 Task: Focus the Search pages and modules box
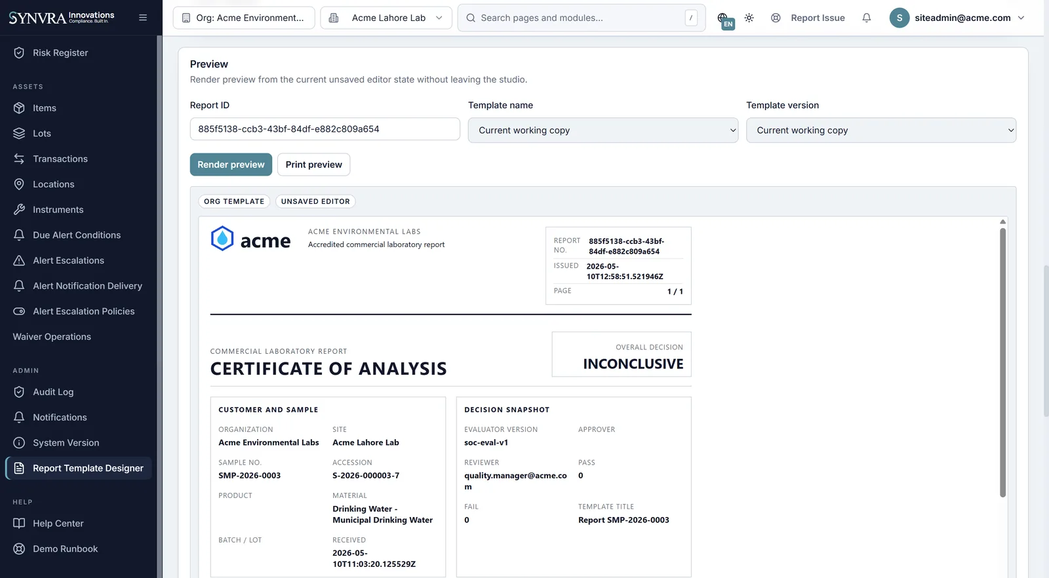pos(581,18)
